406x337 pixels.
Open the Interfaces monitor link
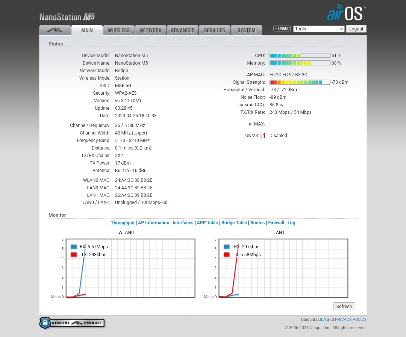click(x=183, y=222)
